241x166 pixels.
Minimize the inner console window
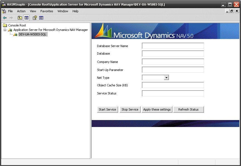pyautogui.click(x=227, y=11)
